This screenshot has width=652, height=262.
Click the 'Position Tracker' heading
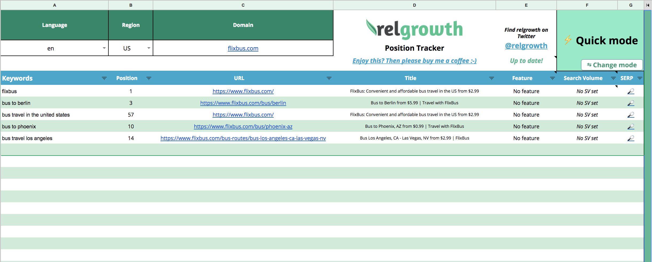click(x=414, y=48)
